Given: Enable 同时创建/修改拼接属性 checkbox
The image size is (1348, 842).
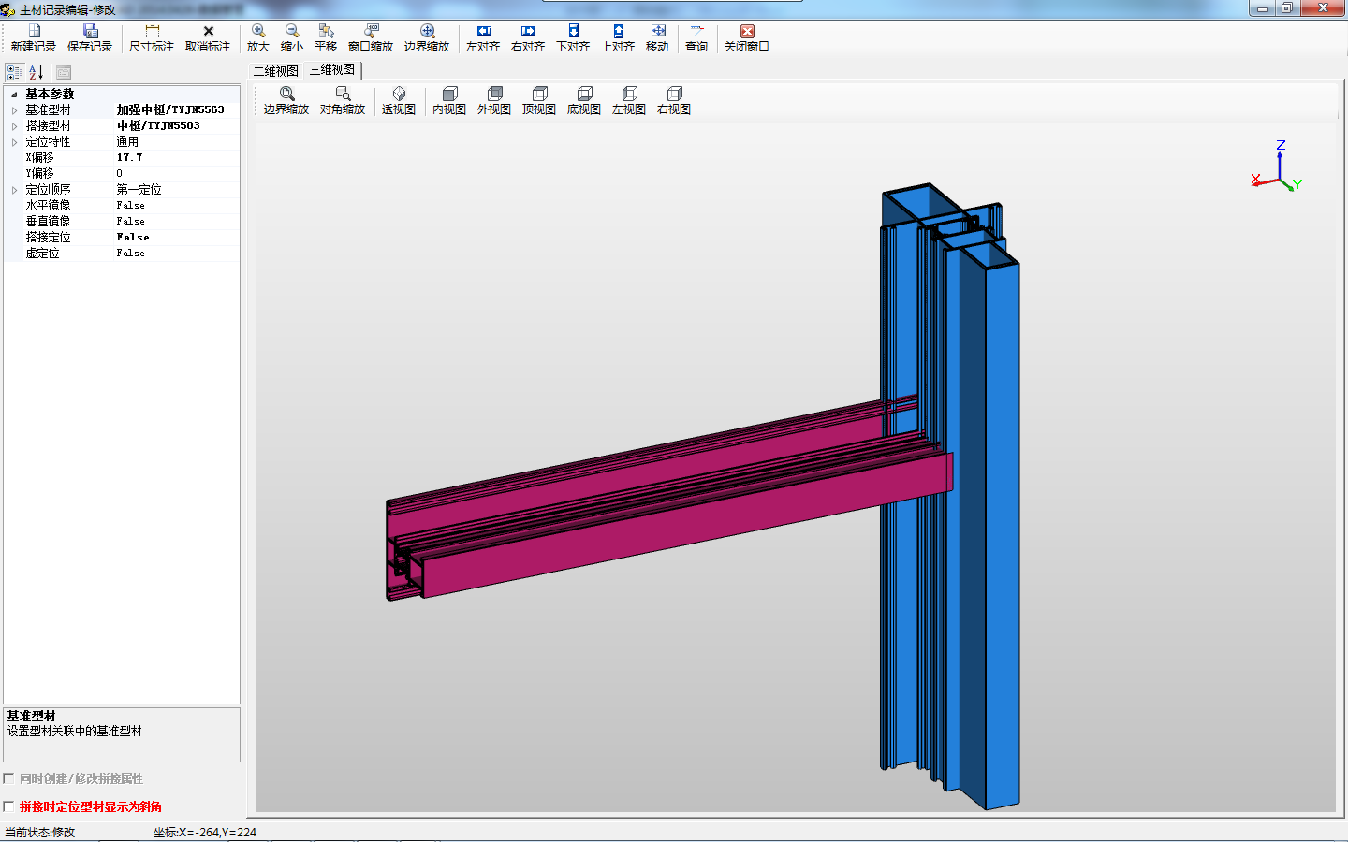Looking at the screenshot, I should 9,778.
